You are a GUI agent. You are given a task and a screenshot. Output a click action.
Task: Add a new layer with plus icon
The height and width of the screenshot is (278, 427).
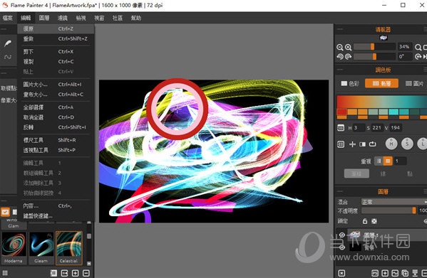[385, 273]
